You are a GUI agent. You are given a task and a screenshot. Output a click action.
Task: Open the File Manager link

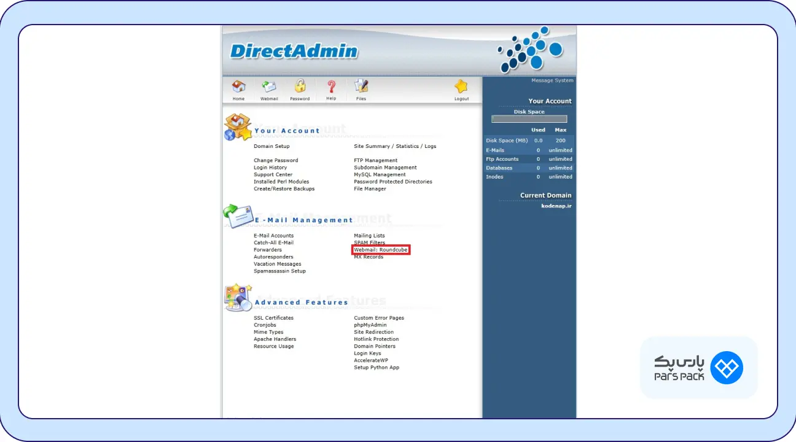pyautogui.click(x=370, y=188)
